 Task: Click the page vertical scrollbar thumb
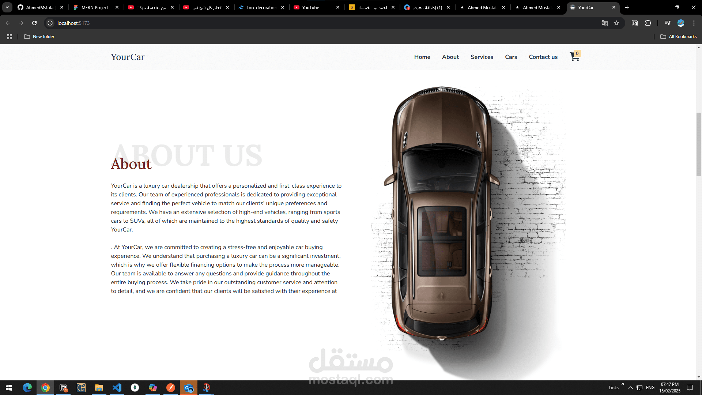pos(699,144)
